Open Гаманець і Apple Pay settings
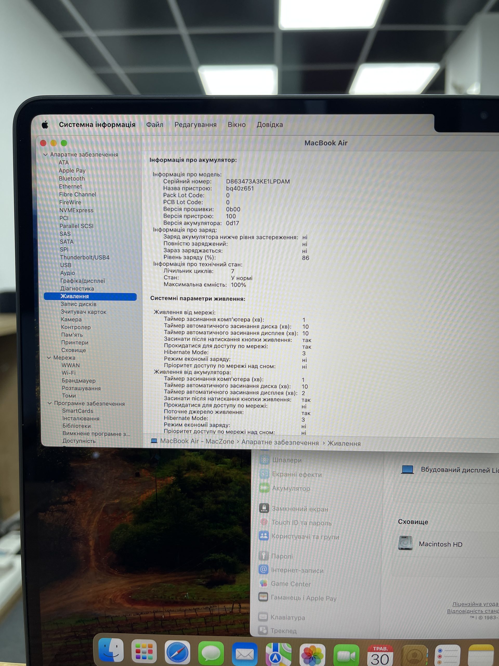The height and width of the screenshot is (666, 499). point(298,598)
